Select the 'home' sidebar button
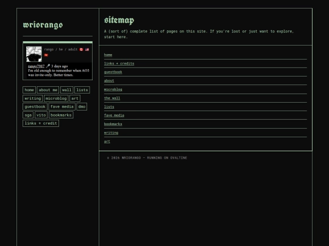 29,90
